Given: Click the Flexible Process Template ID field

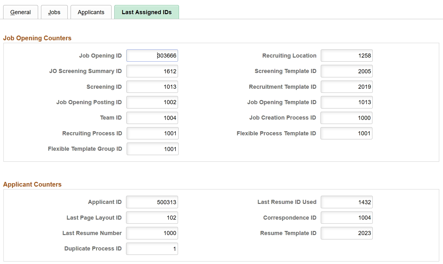Looking at the screenshot, I should [x=346, y=133].
